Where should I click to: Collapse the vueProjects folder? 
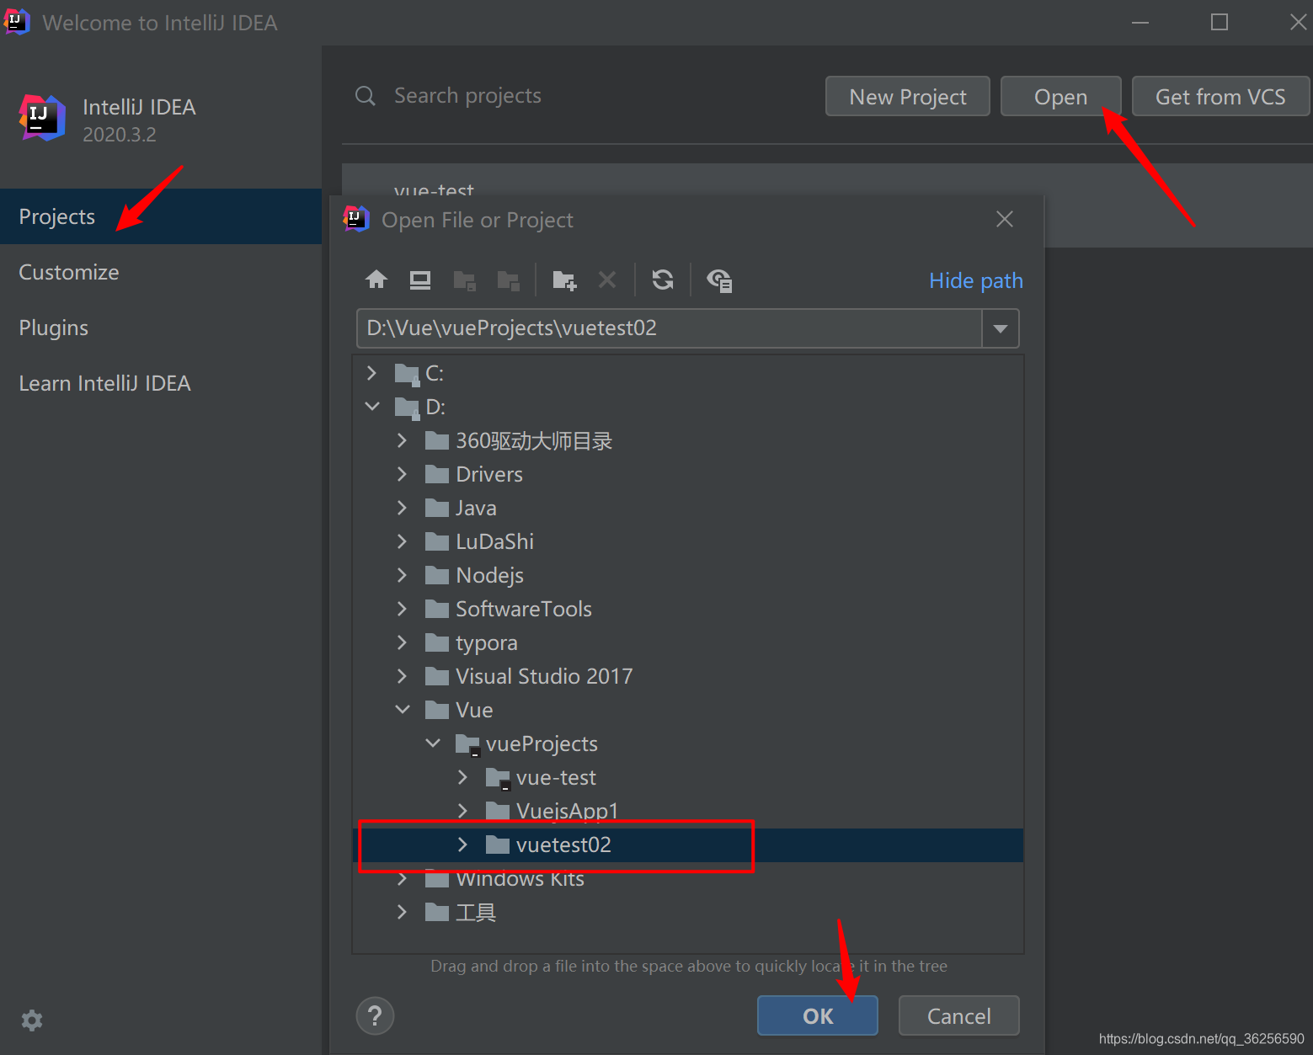433,743
